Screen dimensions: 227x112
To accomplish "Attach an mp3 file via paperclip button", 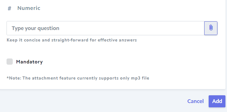I will point(211,28).
